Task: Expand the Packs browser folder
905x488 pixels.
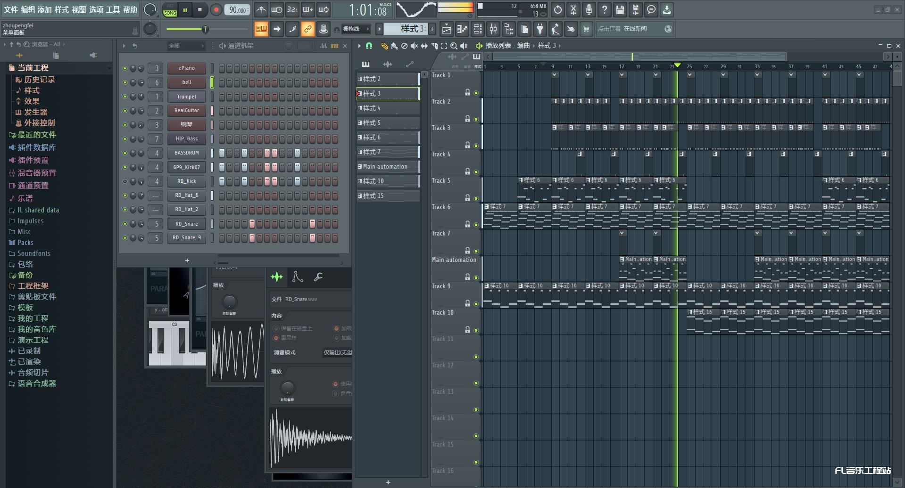Action: (25, 243)
